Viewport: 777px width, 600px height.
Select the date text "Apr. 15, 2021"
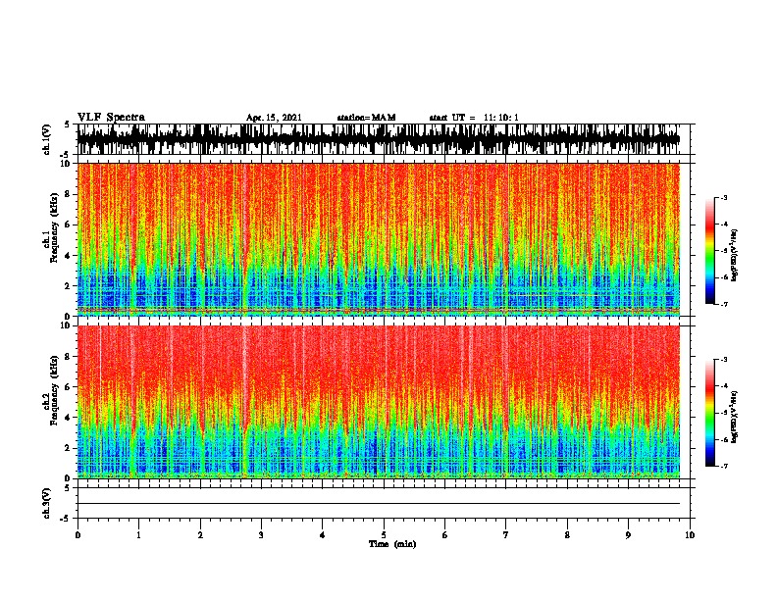[x=274, y=118]
